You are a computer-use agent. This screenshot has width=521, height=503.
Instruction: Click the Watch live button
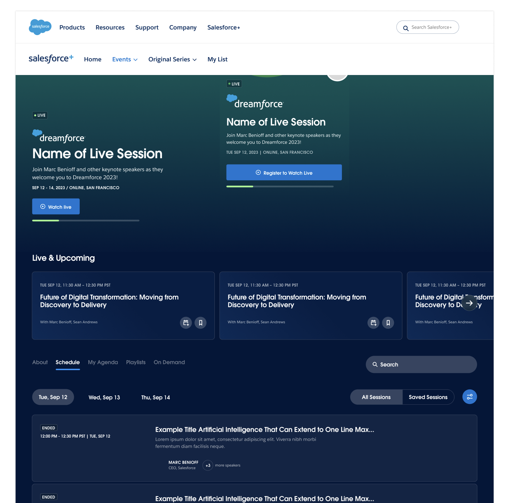point(56,206)
